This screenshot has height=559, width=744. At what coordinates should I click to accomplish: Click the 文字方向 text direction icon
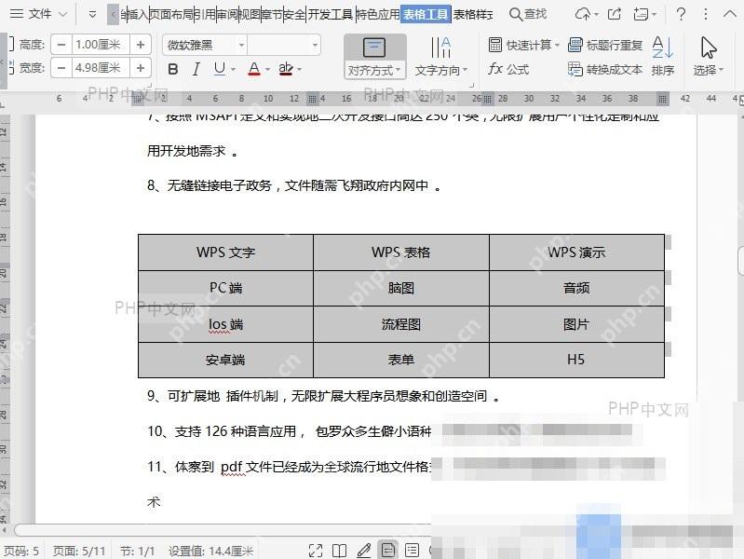coord(440,48)
